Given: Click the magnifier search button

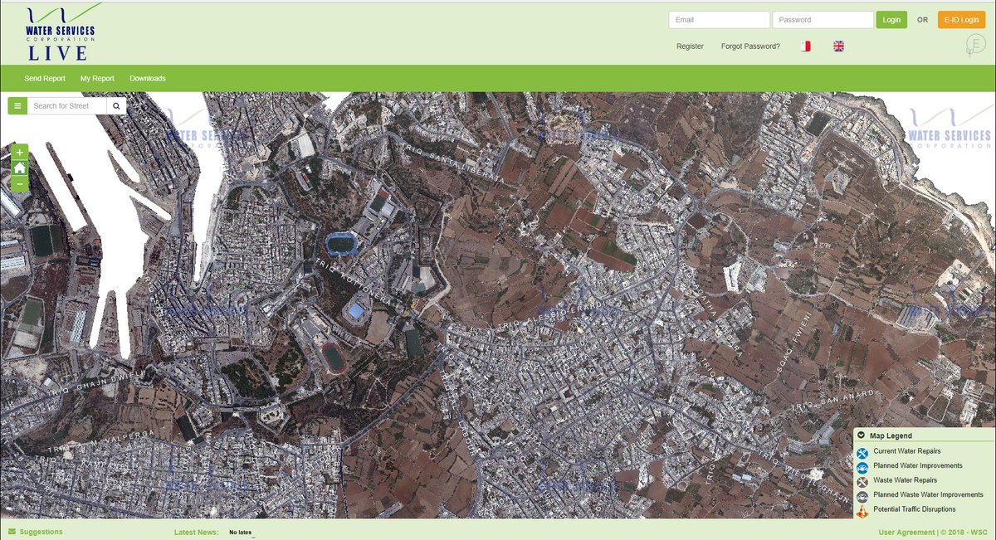Looking at the screenshot, I should click(x=117, y=106).
